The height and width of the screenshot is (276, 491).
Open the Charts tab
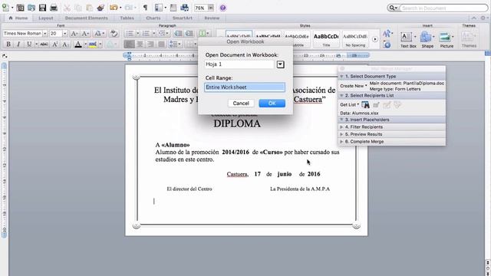(153, 18)
